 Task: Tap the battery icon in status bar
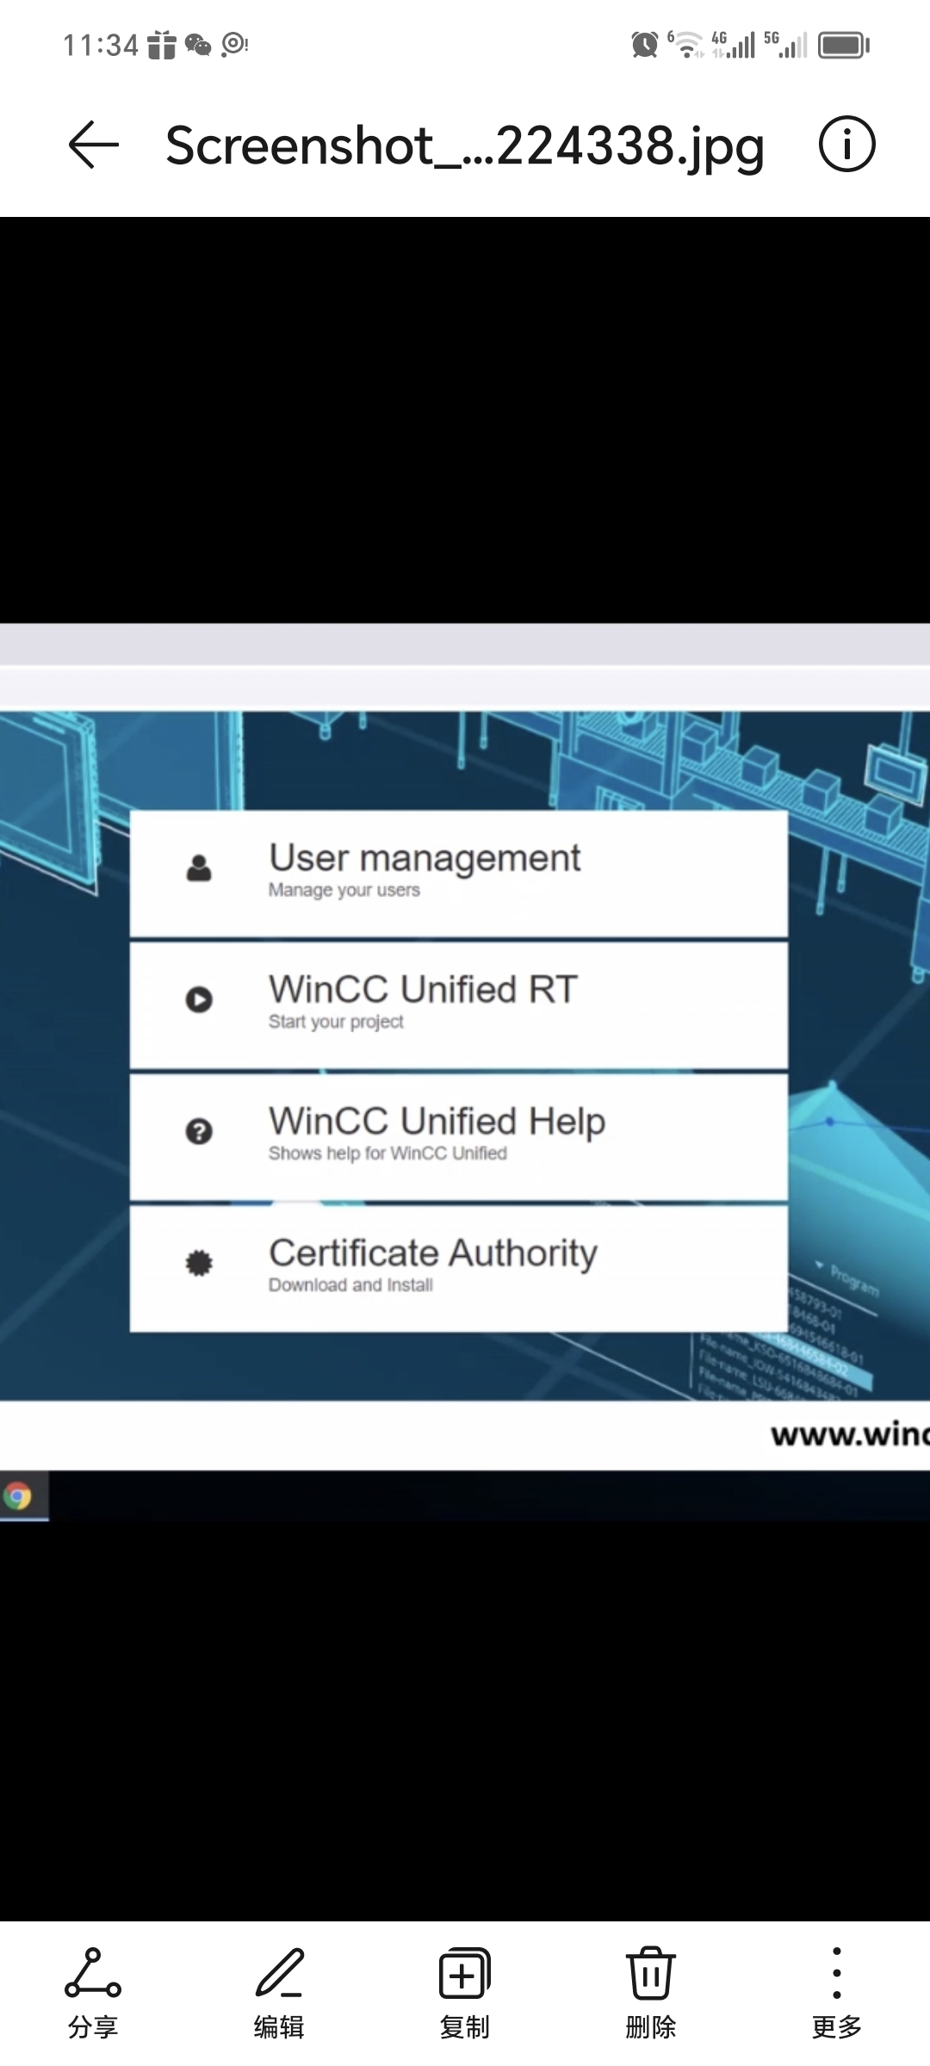point(843,45)
